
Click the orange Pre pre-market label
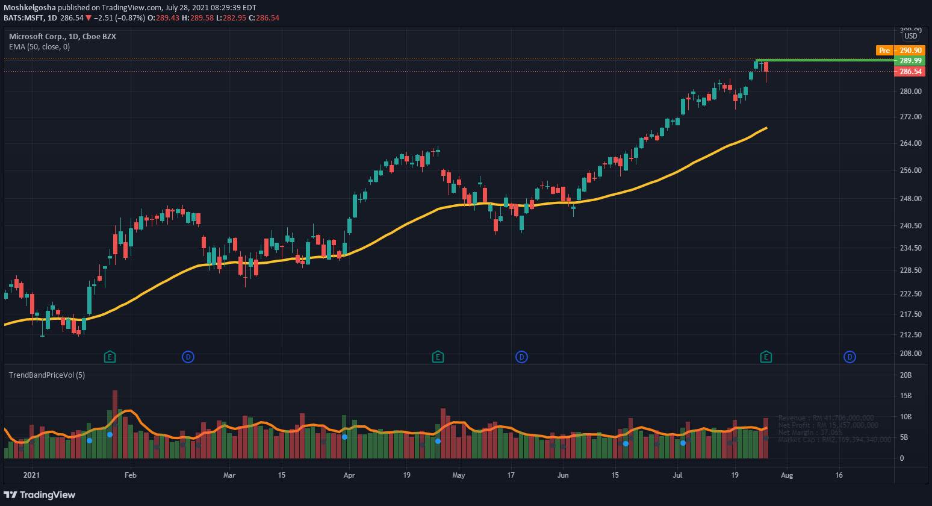(884, 51)
